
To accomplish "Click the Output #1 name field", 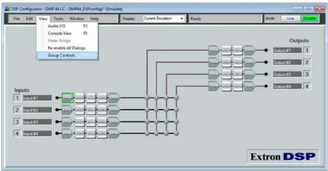I will tap(287, 50).
